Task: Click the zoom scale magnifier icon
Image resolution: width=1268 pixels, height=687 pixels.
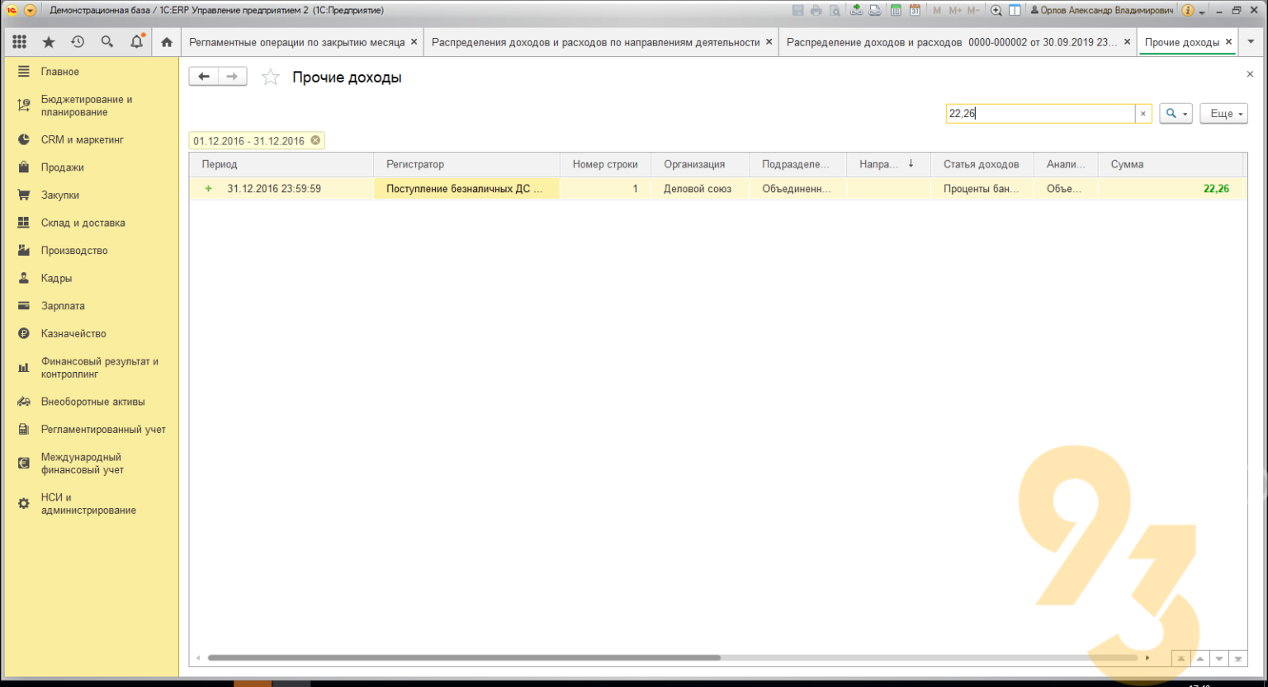Action: [x=996, y=11]
